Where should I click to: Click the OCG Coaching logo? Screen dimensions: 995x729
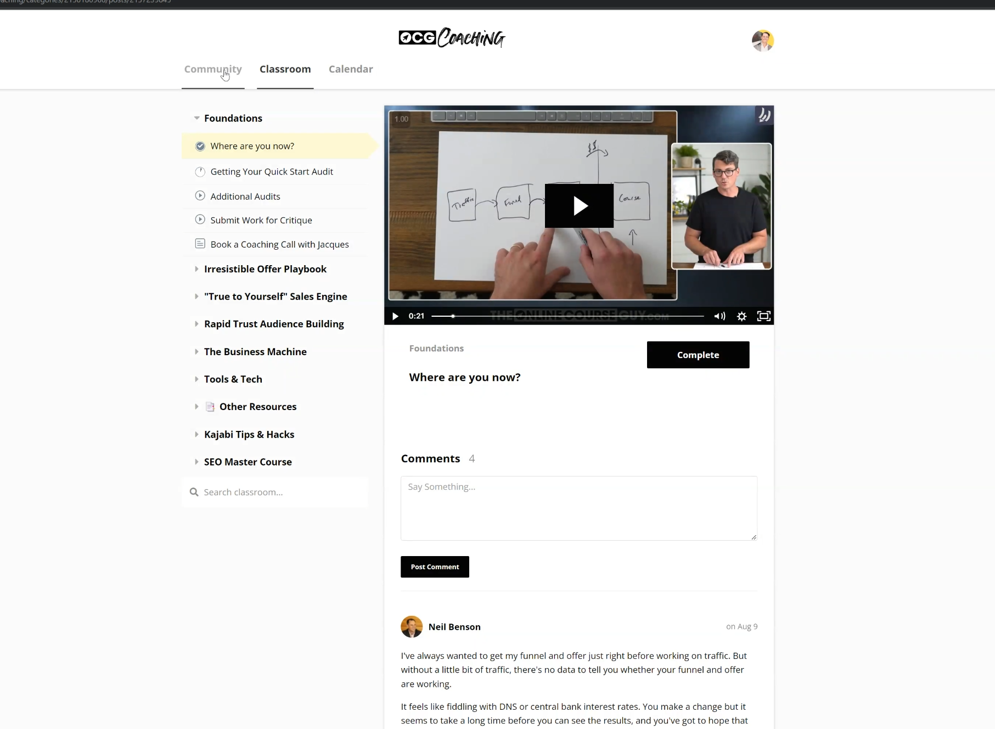(452, 38)
